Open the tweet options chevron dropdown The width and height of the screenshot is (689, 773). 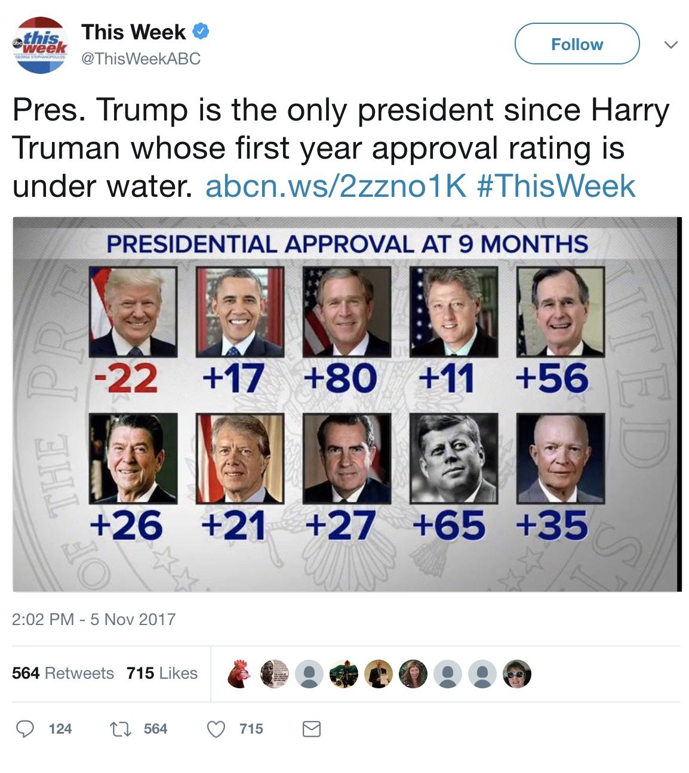[x=671, y=45]
